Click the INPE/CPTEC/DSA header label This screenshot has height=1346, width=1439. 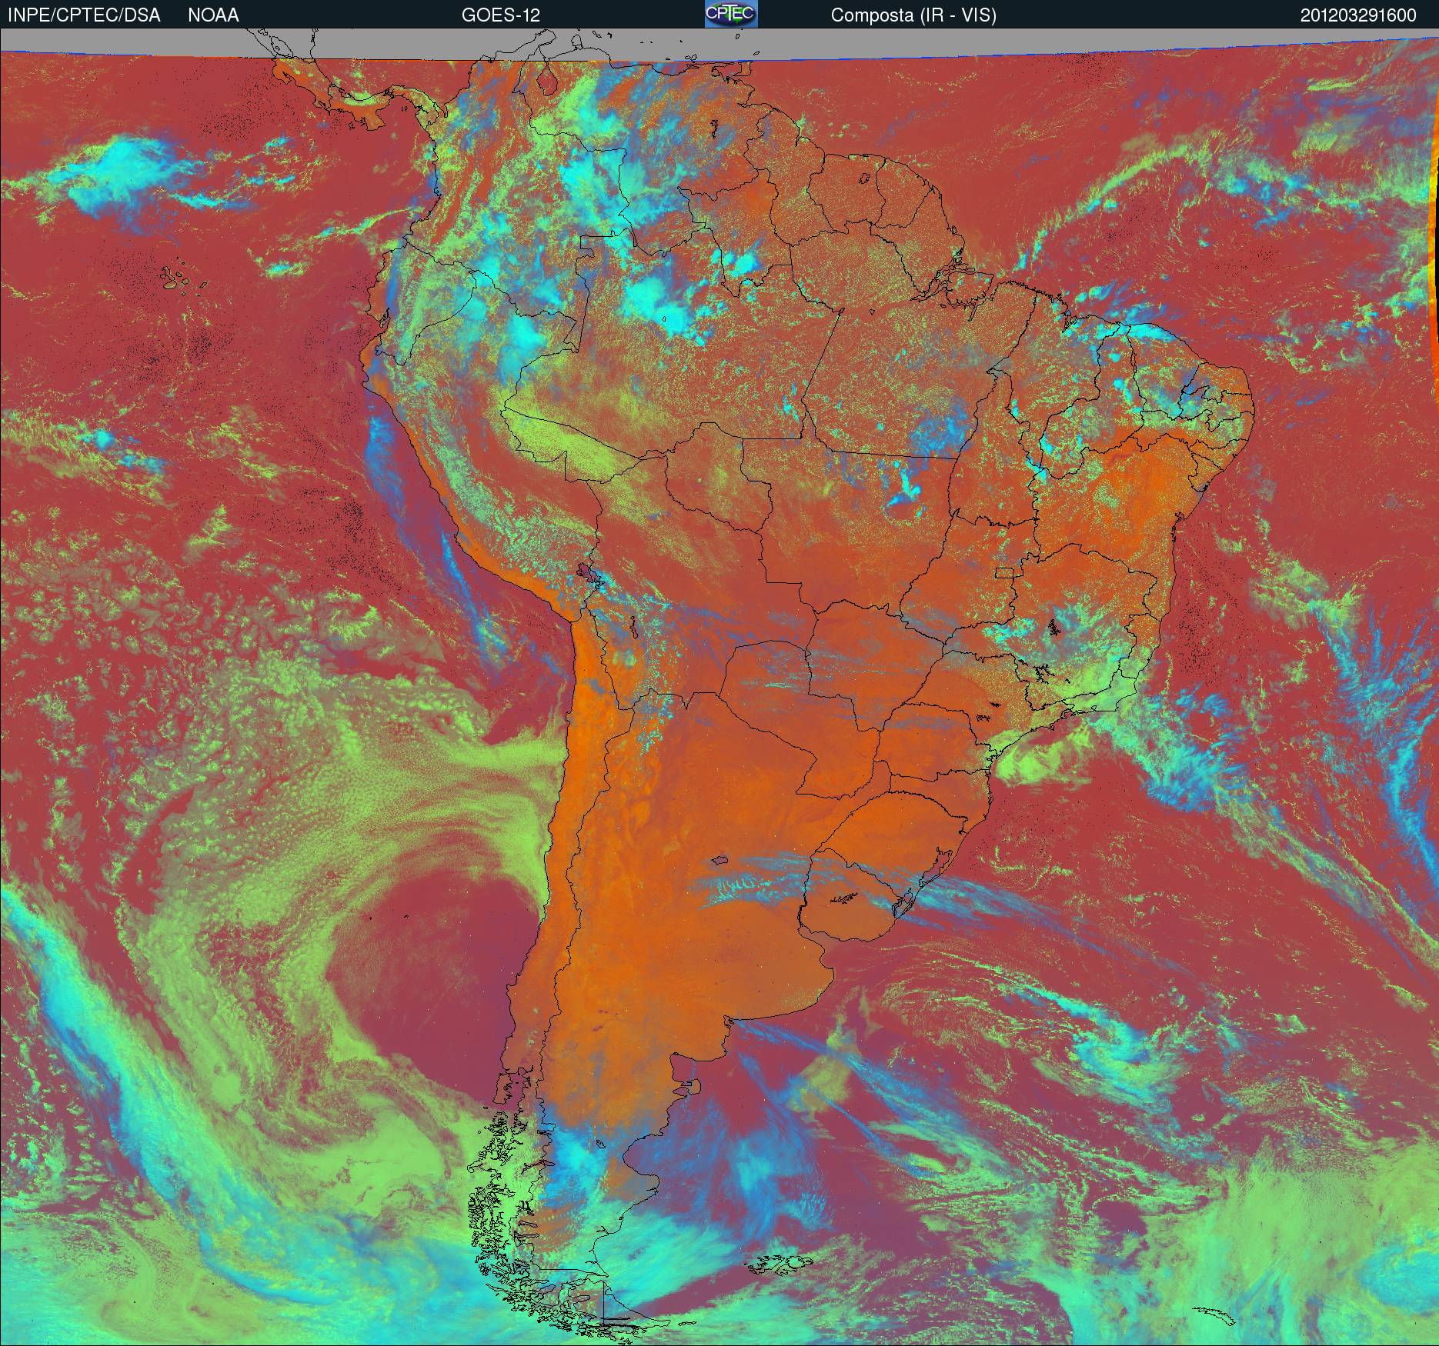pyautogui.click(x=84, y=15)
